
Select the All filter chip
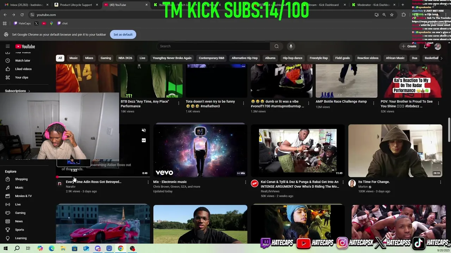click(x=60, y=58)
